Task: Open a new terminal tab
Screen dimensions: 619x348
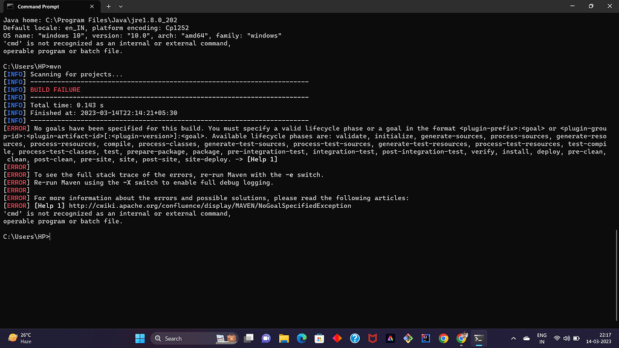Action: click(x=108, y=7)
